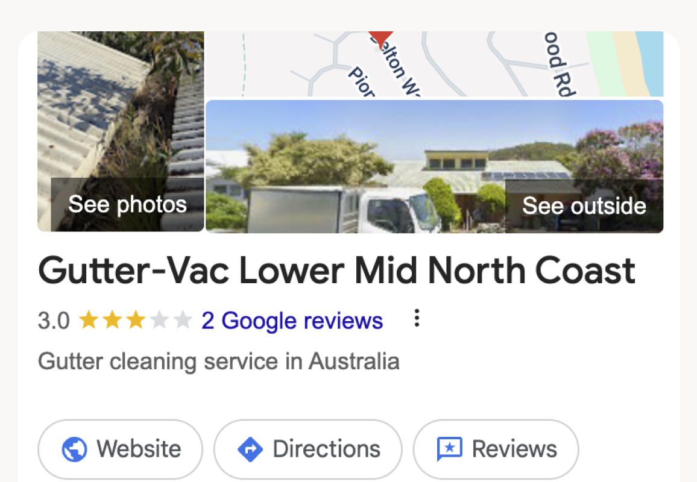The image size is (697, 482).
Task: Open the gutter roof photo thumbnail
Action: (x=121, y=131)
